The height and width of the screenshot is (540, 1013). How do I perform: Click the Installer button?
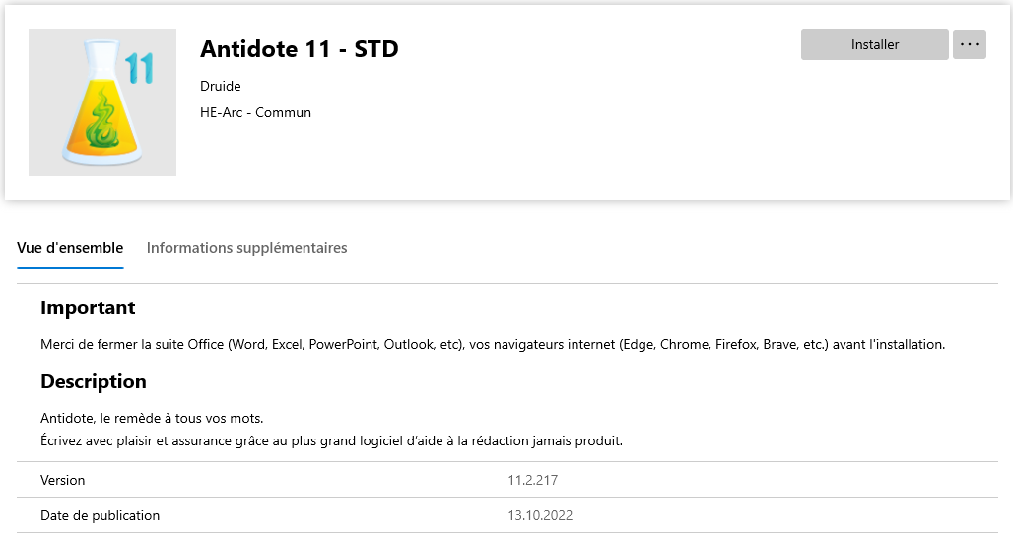[x=874, y=44]
